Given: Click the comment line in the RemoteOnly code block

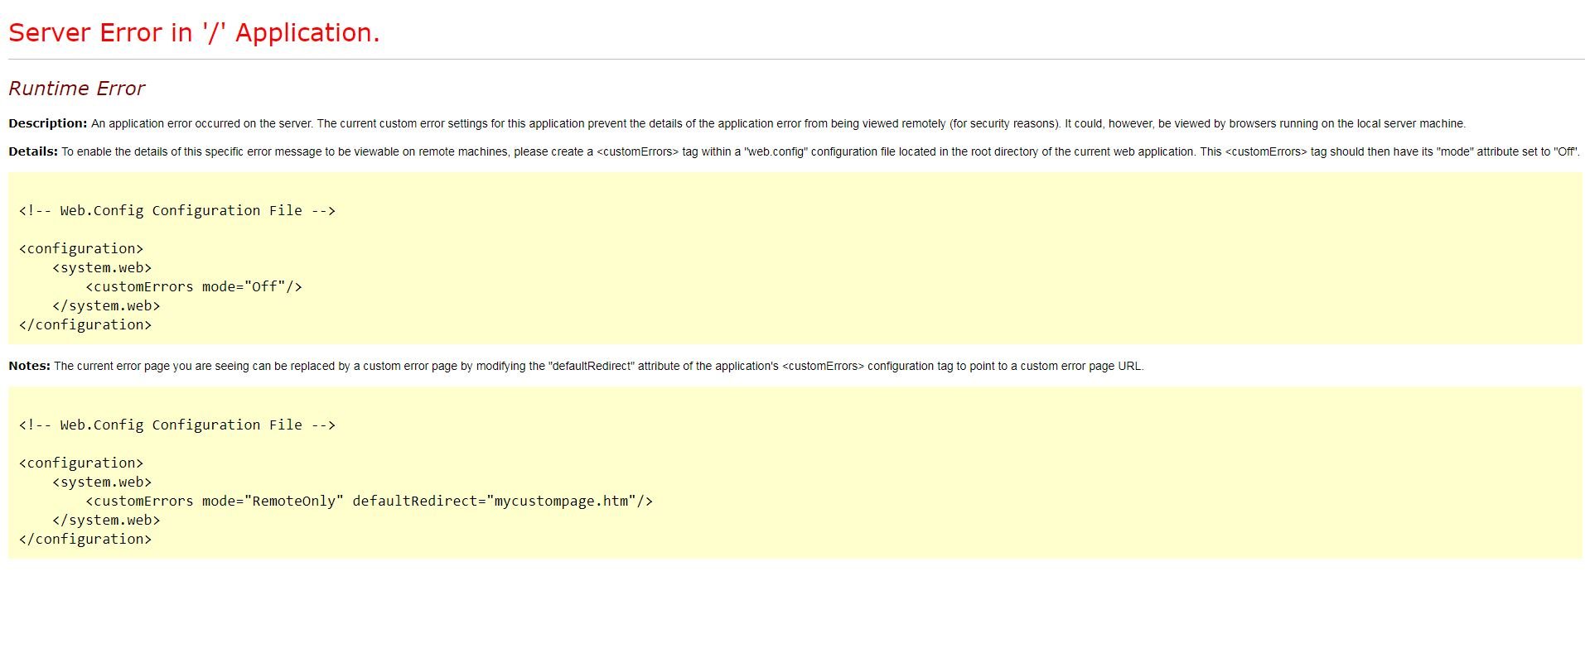Looking at the screenshot, I should click(x=176, y=425).
